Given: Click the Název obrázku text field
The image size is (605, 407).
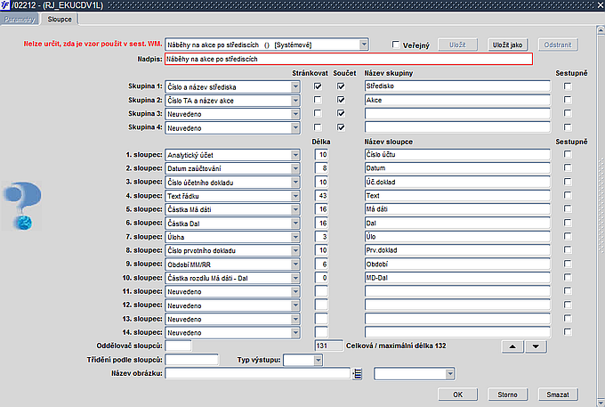Looking at the screenshot, I should [x=258, y=373].
